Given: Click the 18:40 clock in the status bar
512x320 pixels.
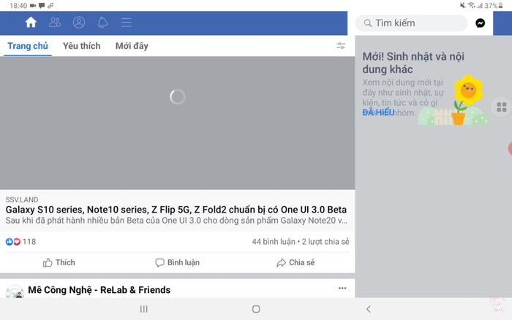Looking at the screenshot, I should click(18, 6).
